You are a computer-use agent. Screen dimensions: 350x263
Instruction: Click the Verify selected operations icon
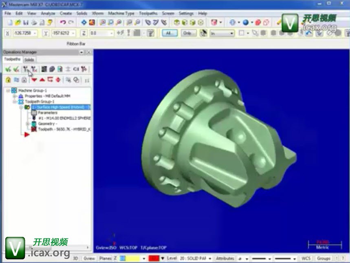point(52,69)
